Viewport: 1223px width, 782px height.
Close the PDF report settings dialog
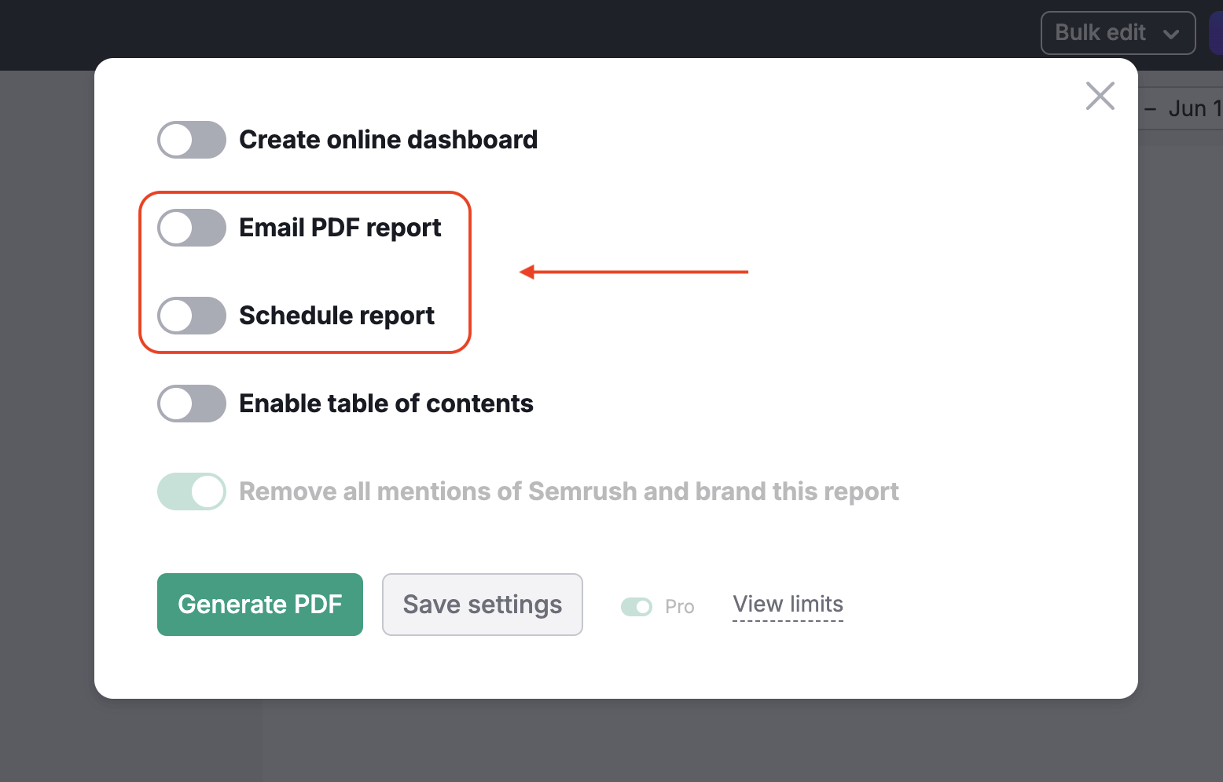coord(1100,96)
